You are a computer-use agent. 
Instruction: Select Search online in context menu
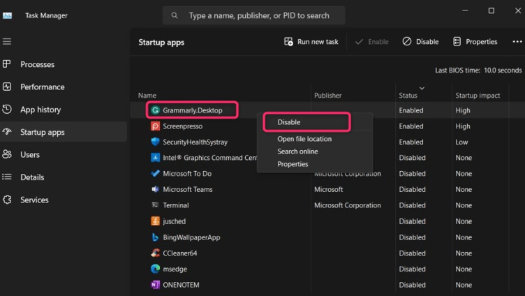(297, 151)
